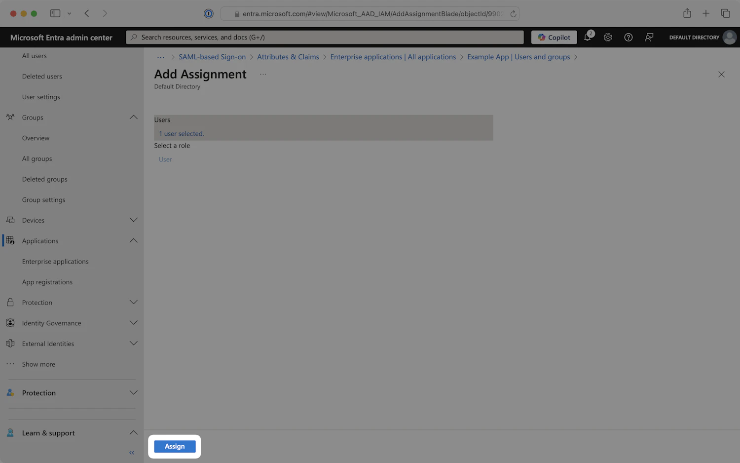Close the Add Assignment blade

tap(721, 75)
